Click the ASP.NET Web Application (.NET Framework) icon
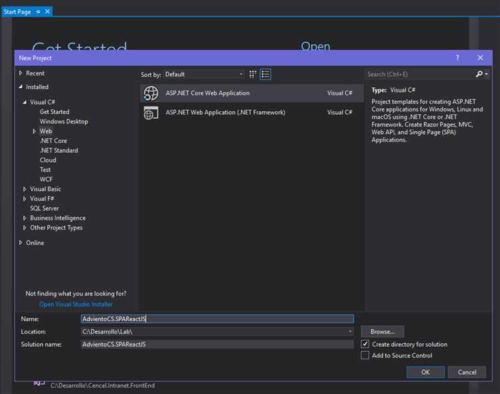500x394 pixels. (151, 113)
